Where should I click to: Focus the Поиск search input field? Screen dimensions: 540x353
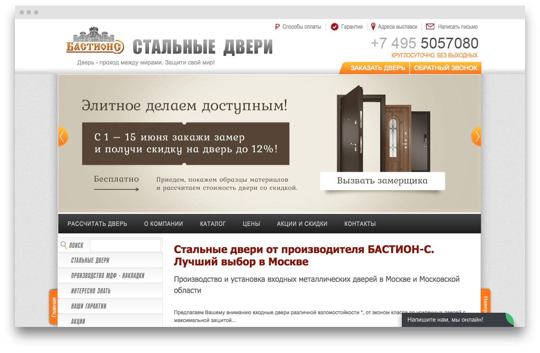point(125,246)
